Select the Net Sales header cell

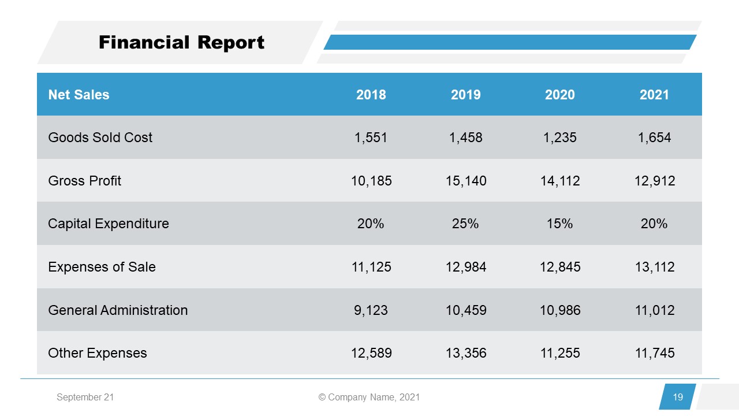(x=80, y=94)
